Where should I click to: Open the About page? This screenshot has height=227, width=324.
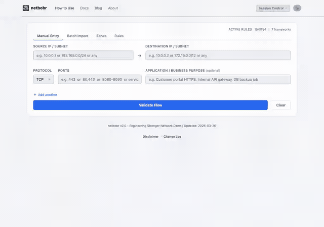pos(113,8)
